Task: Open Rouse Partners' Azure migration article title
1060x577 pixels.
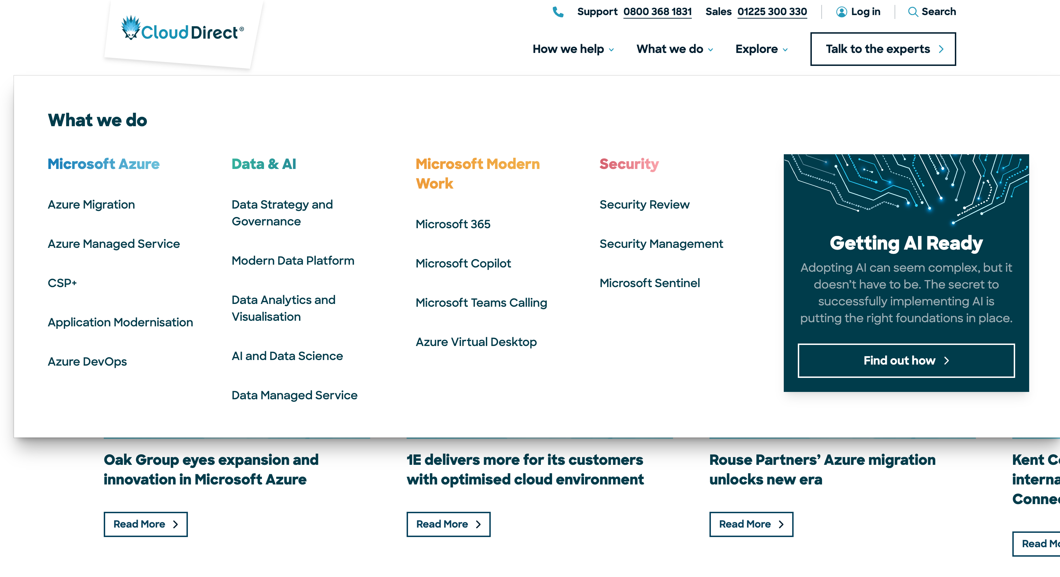Action: click(822, 470)
